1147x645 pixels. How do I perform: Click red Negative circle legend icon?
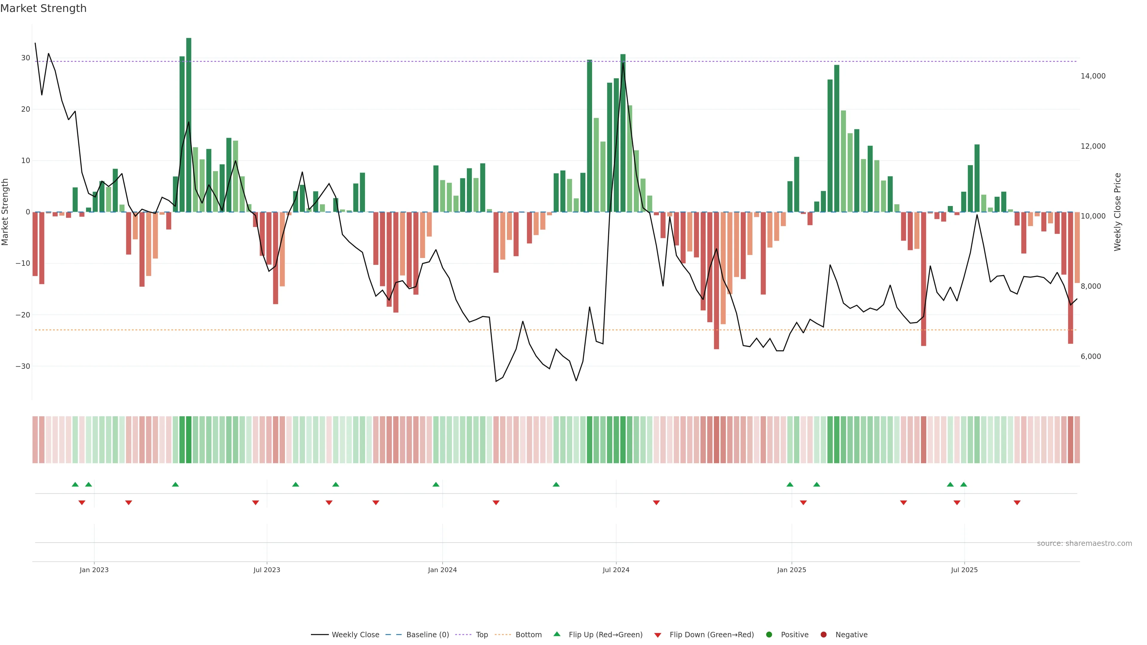823,635
